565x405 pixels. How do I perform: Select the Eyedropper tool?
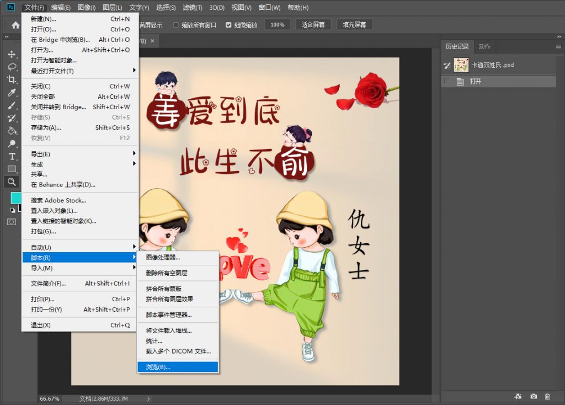tap(12, 92)
